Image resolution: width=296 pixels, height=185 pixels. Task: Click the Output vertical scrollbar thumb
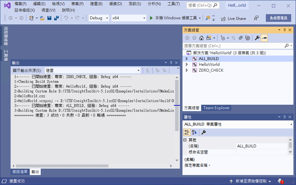(x=177, y=105)
